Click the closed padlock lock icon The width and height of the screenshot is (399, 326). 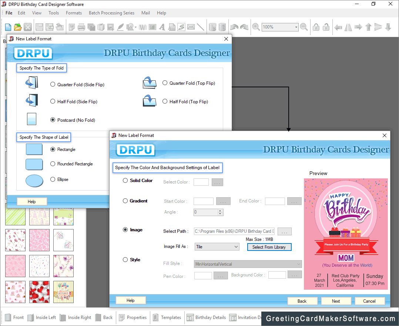point(316,27)
